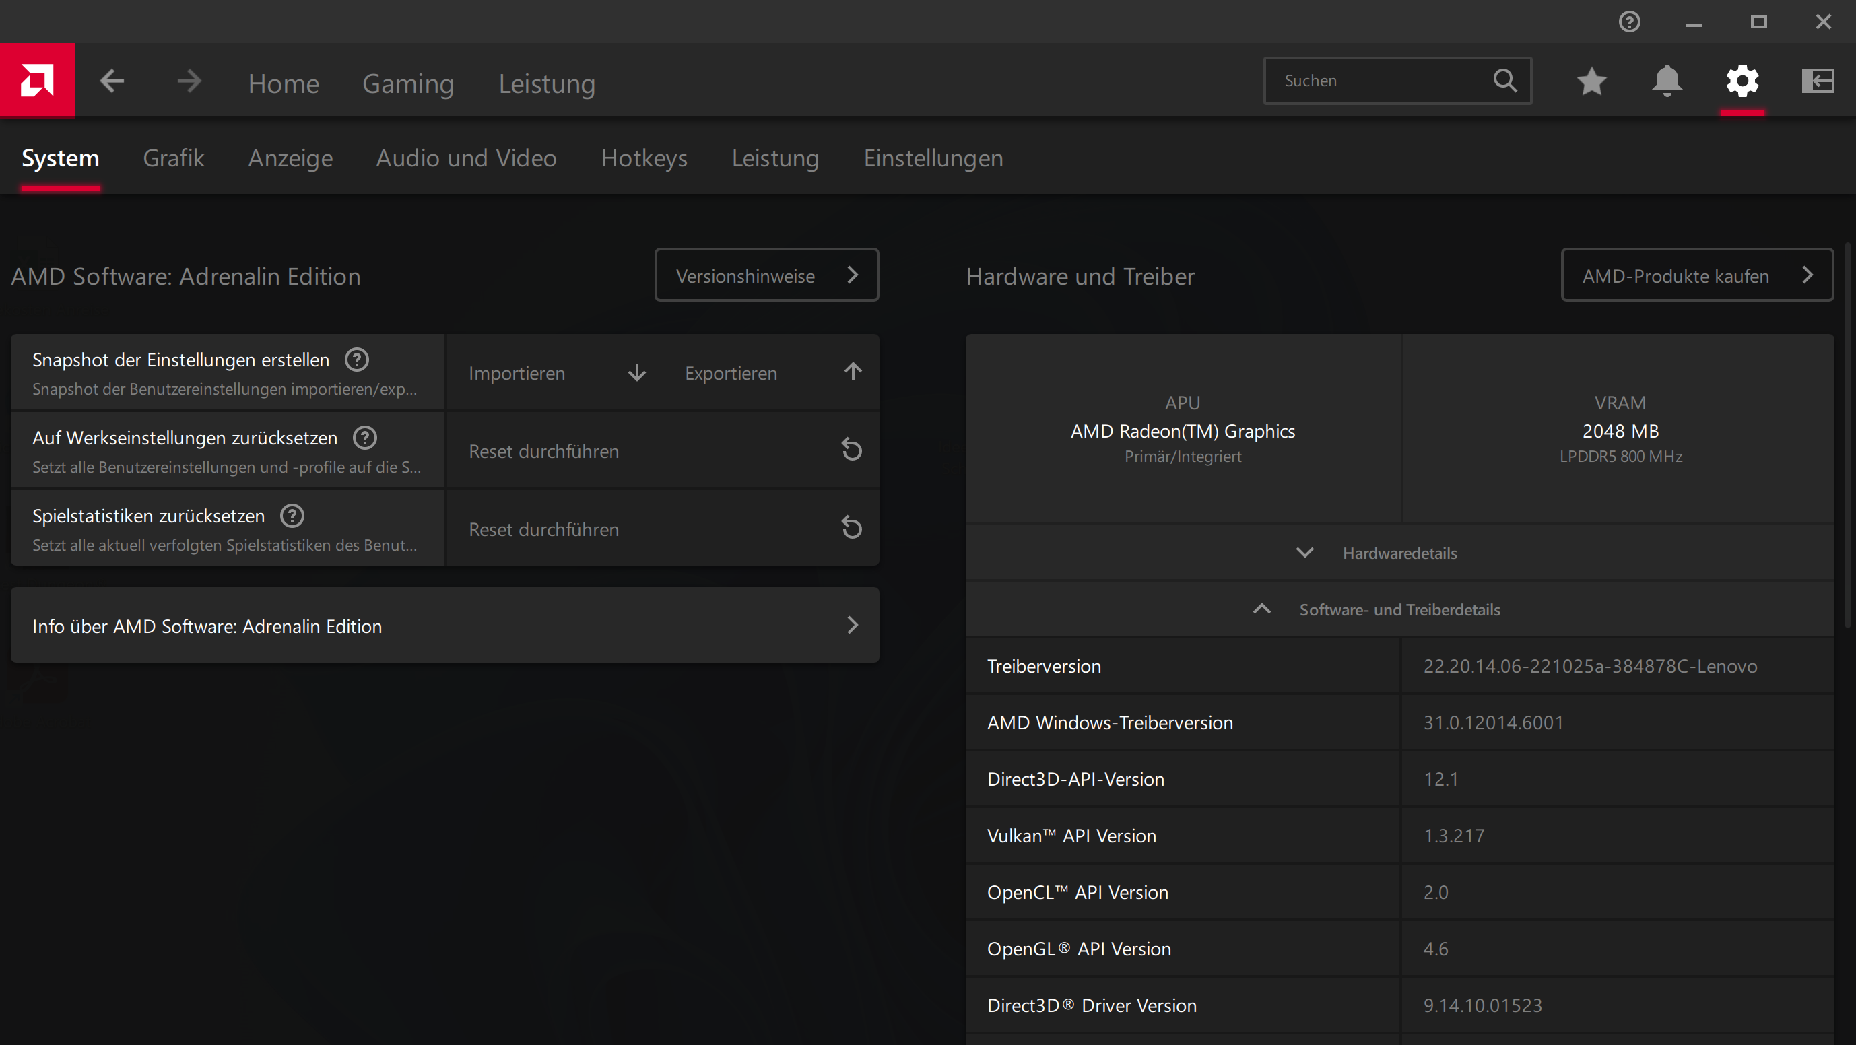The height and width of the screenshot is (1045, 1856).
Task: Show help for Auf Werkseinstellungen zurücksetzen
Action: tap(364, 437)
